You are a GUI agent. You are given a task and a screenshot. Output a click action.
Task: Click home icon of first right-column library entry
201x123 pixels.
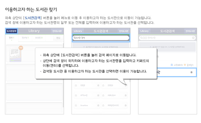[x=103, y=85]
